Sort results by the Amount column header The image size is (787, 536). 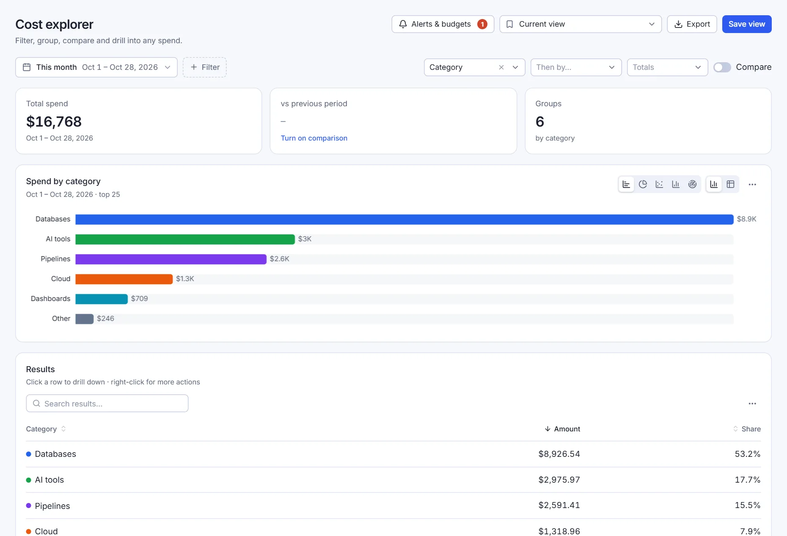562,429
